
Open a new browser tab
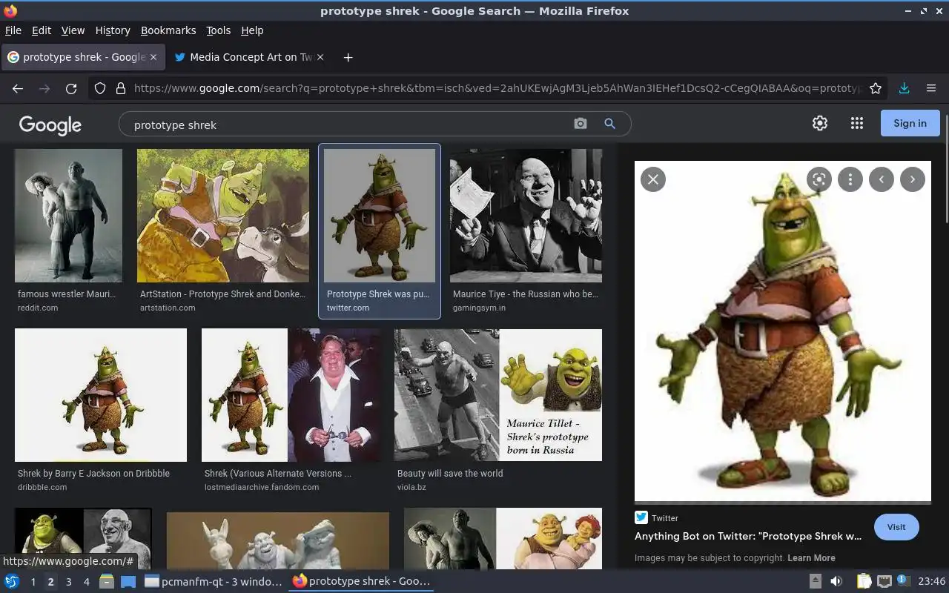tap(348, 57)
